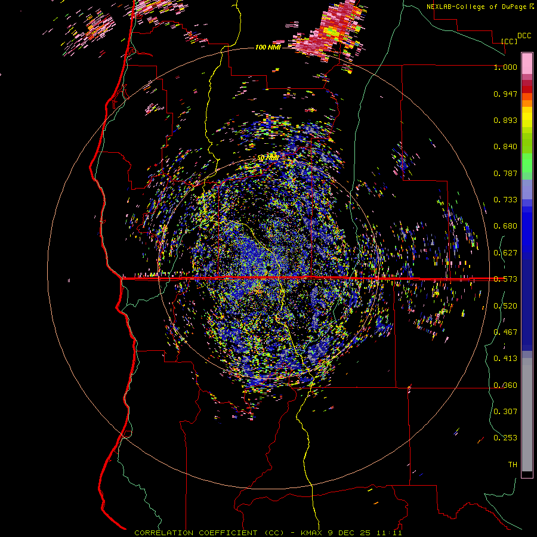Image resolution: width=537 pixels, height=537 pixels.
Task: Select the 0.680 legend value
Action: click(x=505, y=226)
